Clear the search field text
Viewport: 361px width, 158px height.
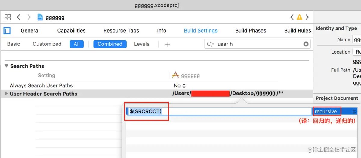(x=306, y=44)
